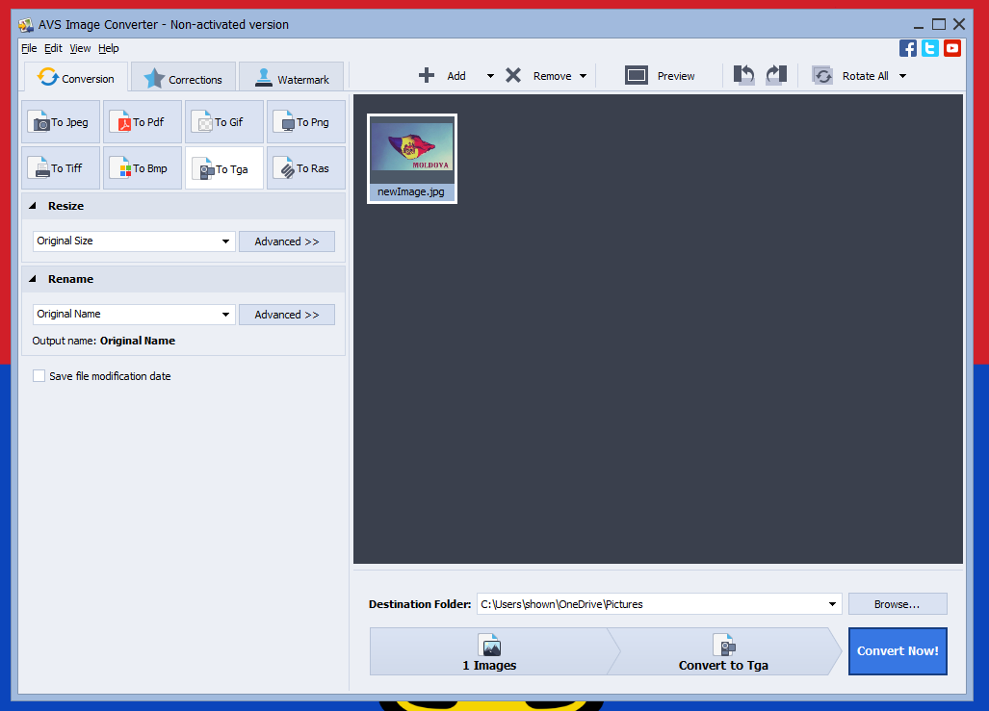Select the To Bmp format button
The image size is (989, 711).
[x=143, y=168]
